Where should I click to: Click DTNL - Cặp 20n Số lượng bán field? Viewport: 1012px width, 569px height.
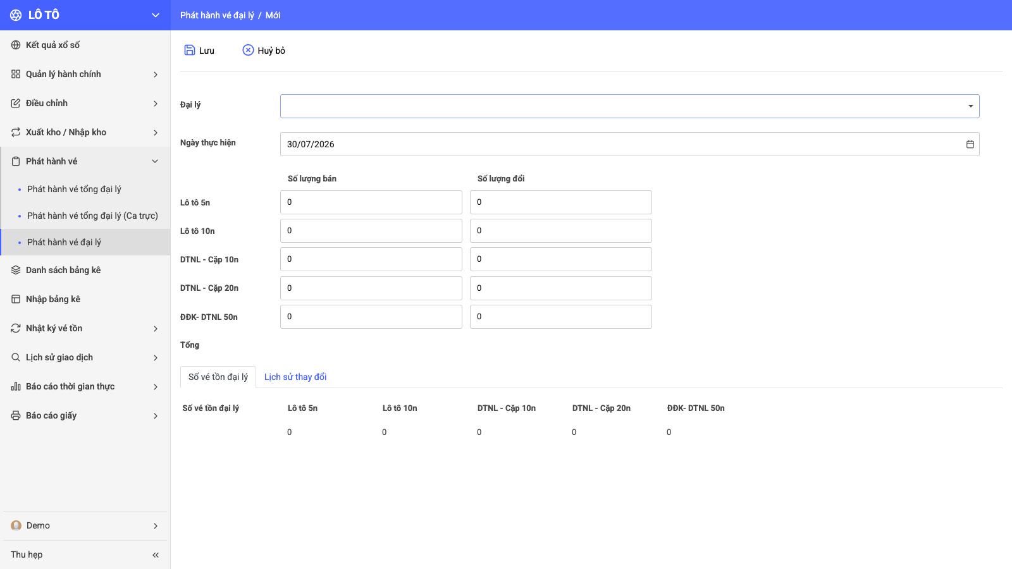(371, 288)
